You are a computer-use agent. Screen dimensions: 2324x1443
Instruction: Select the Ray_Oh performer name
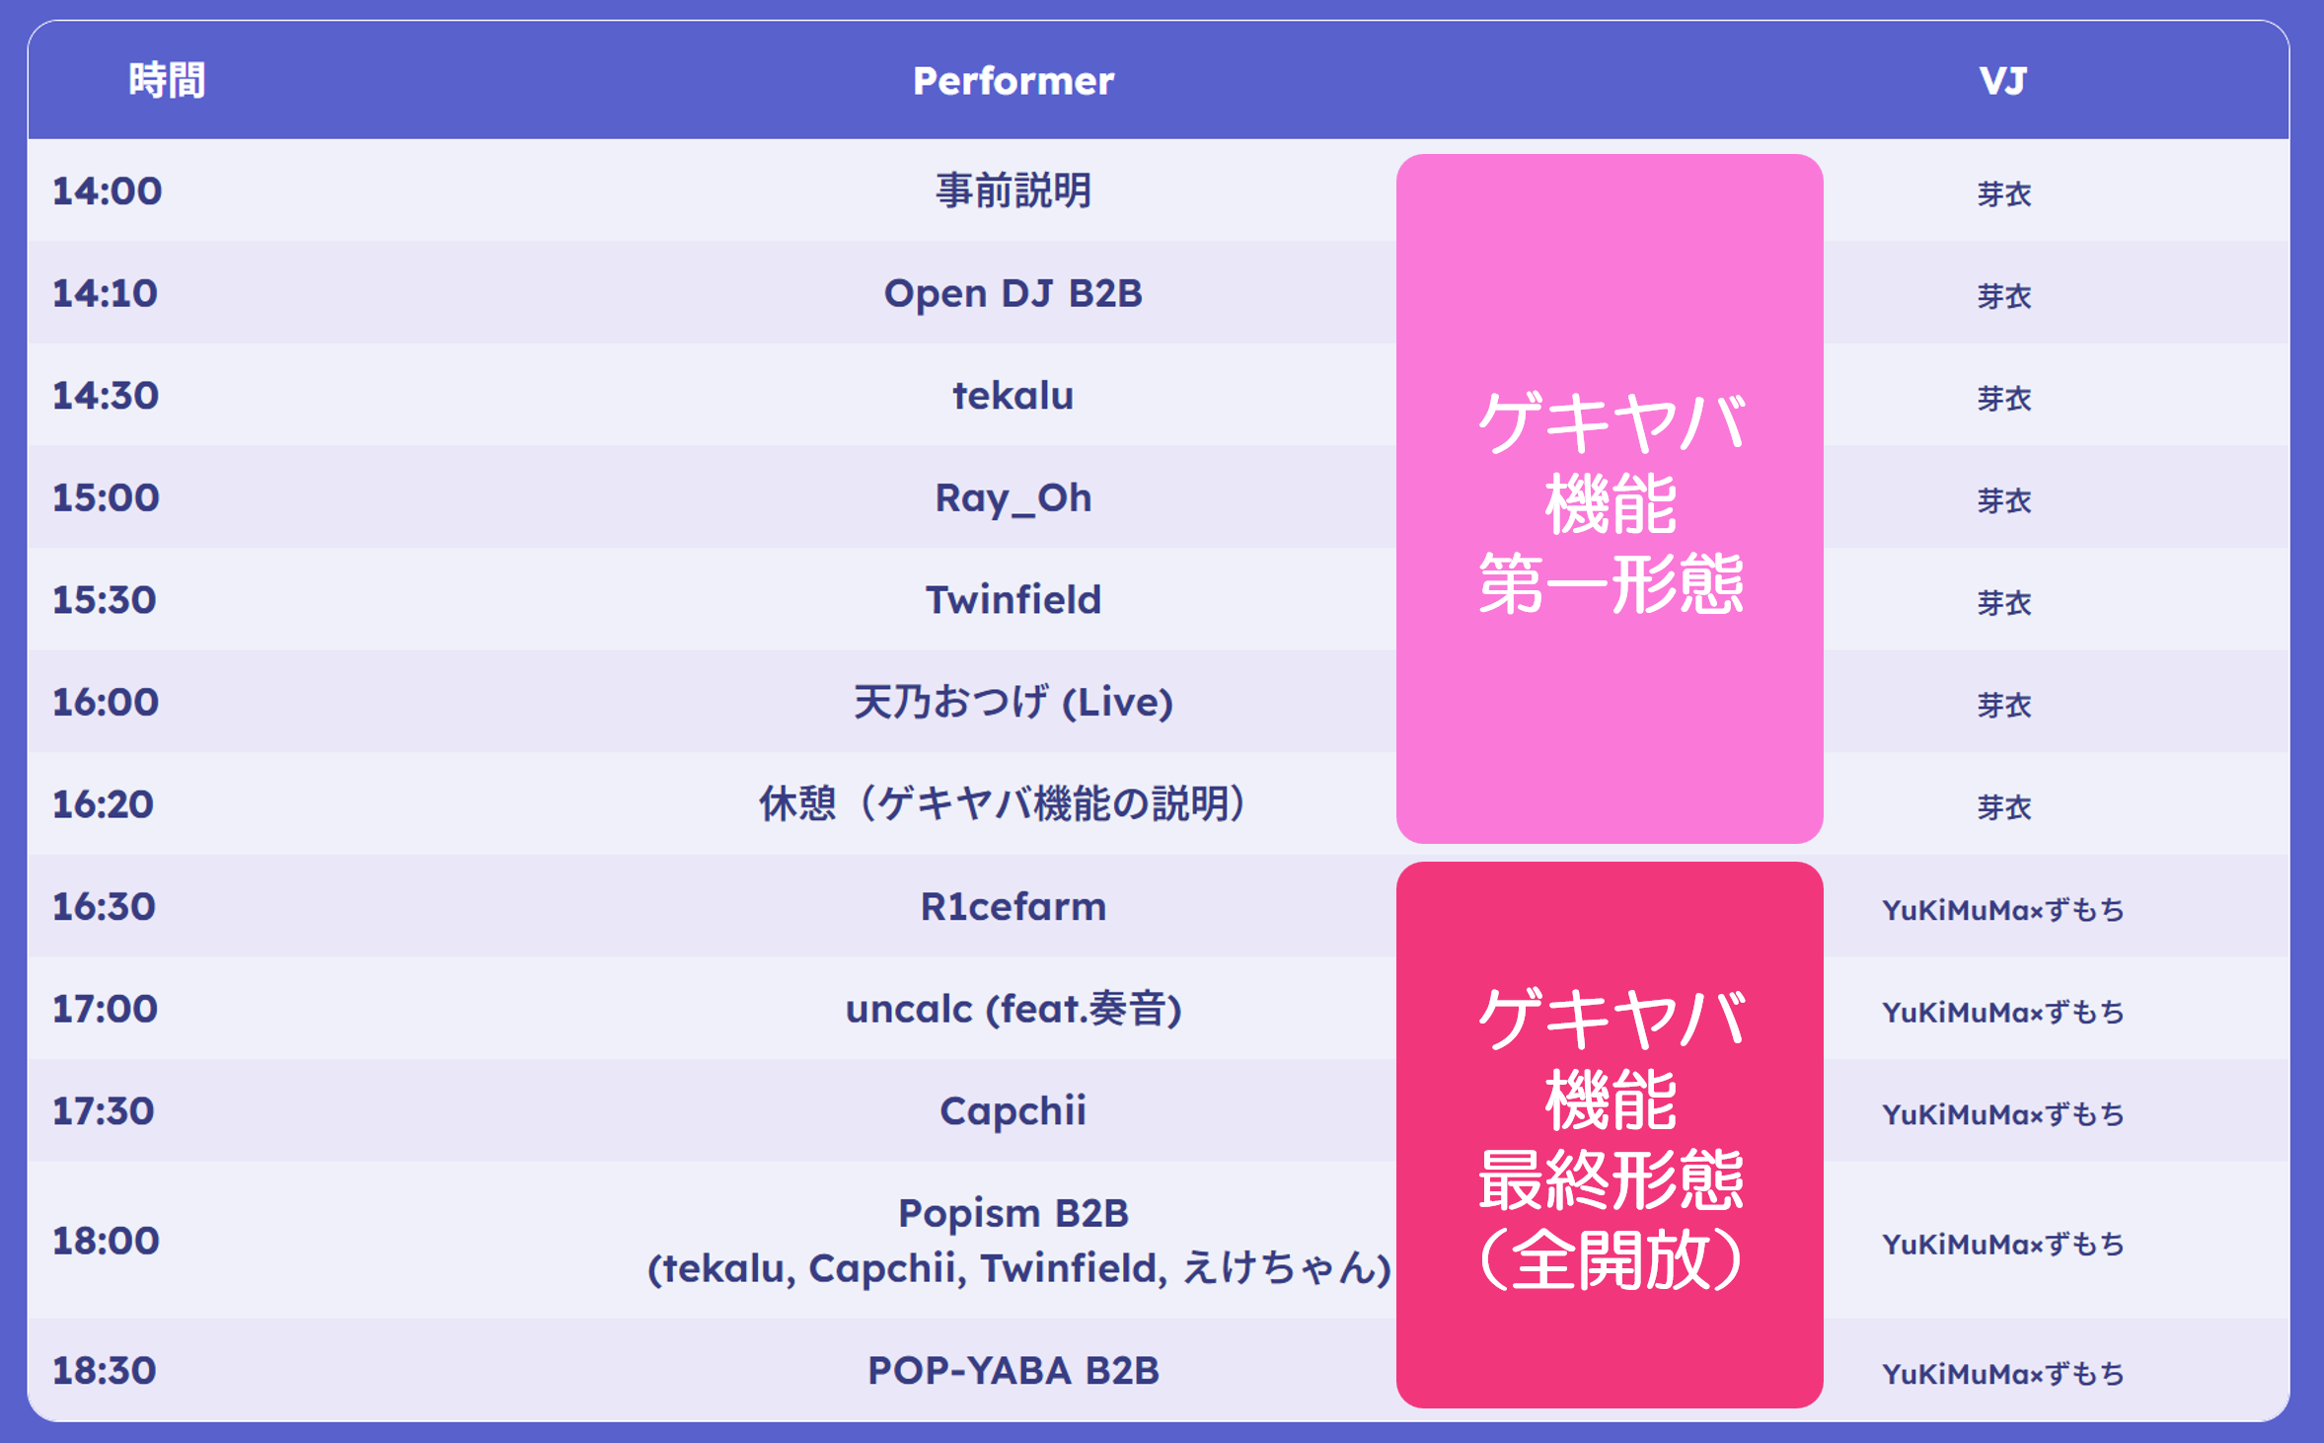tap(1013, 498)
